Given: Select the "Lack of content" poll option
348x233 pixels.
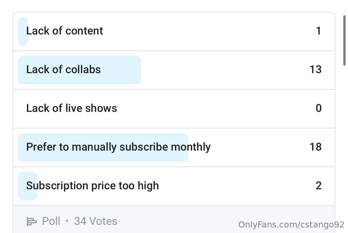Looking at the screenshot, I should point(65,31).
